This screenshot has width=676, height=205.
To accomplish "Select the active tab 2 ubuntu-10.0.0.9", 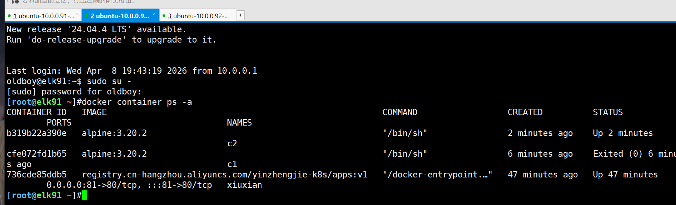I will point(120,16).
